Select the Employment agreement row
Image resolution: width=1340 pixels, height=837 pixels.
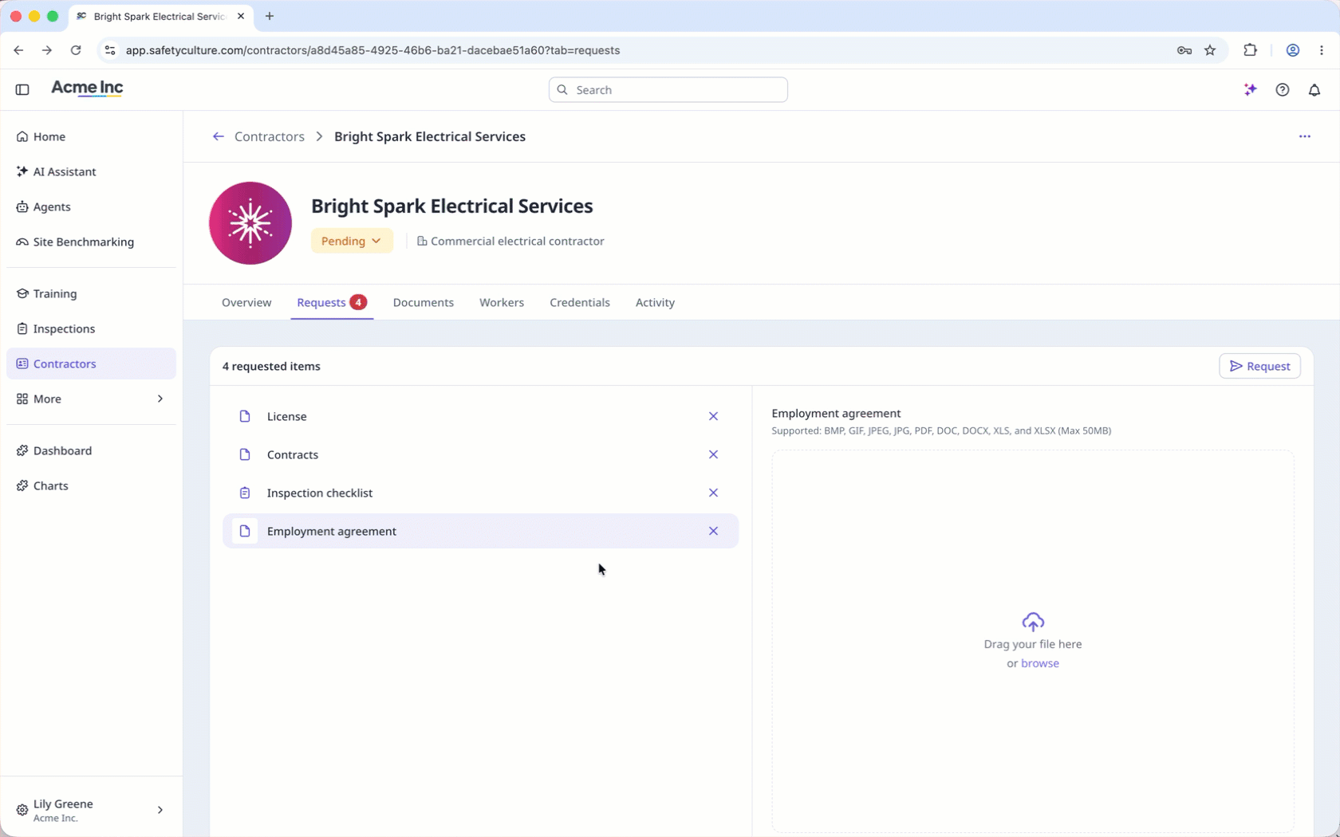point(480,531)
